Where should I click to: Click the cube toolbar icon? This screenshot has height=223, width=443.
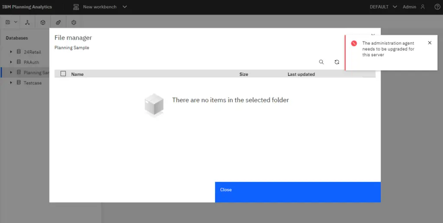point(43,22)
